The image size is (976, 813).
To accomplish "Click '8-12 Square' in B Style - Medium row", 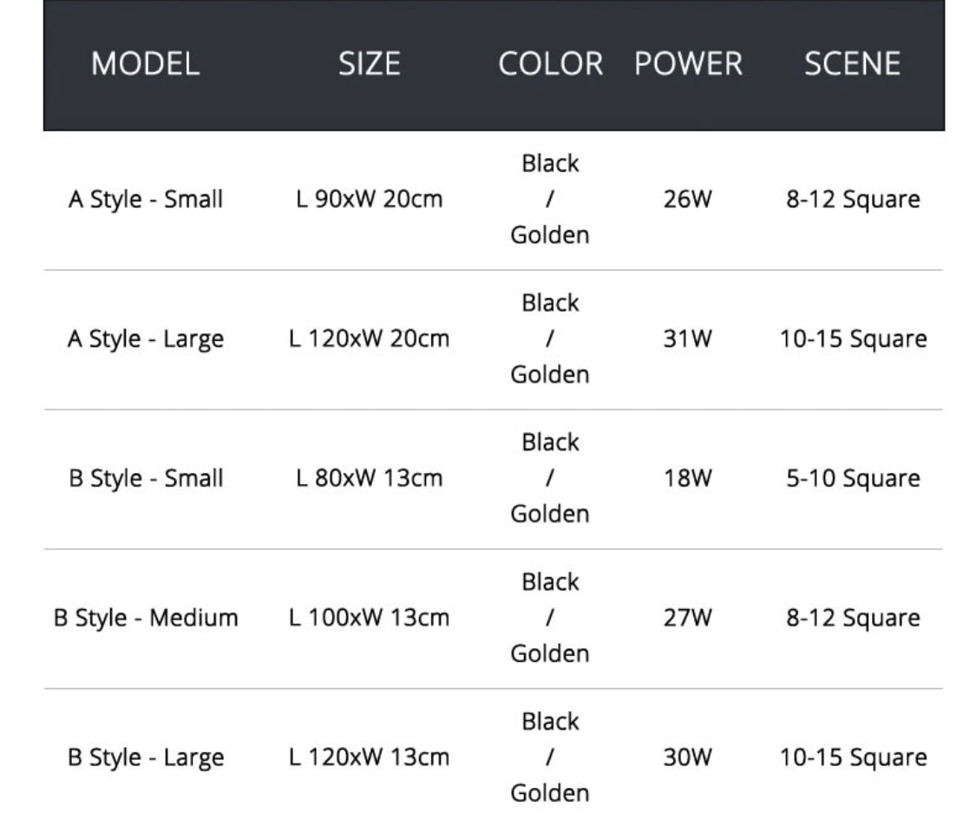I will point(853,618).
